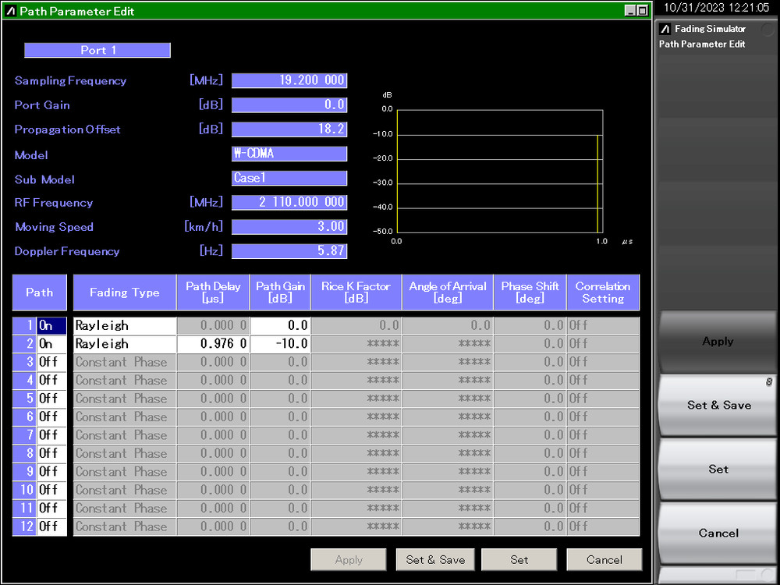This screenshot has height=585, width=780.
Task: Click the side panel Cancel softkey
Action: (x=718, y=533)
